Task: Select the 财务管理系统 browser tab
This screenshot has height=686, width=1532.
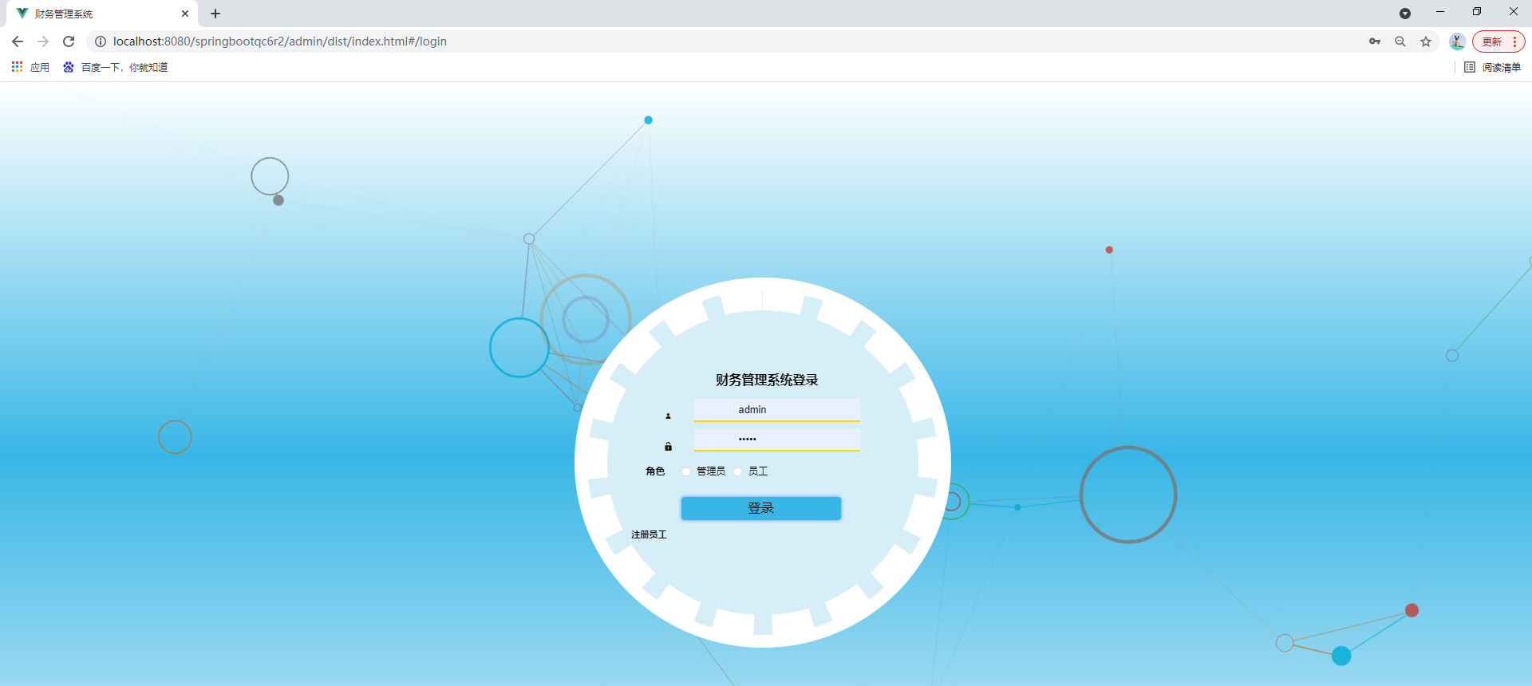Action: (x=96, y=14)
